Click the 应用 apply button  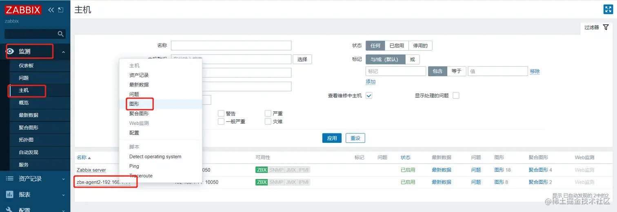(x=332, y=138)
